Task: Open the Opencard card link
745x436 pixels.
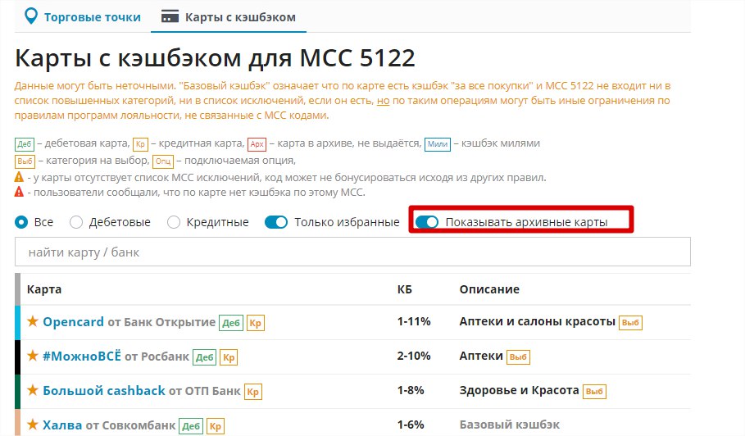Action: (73, 321)
